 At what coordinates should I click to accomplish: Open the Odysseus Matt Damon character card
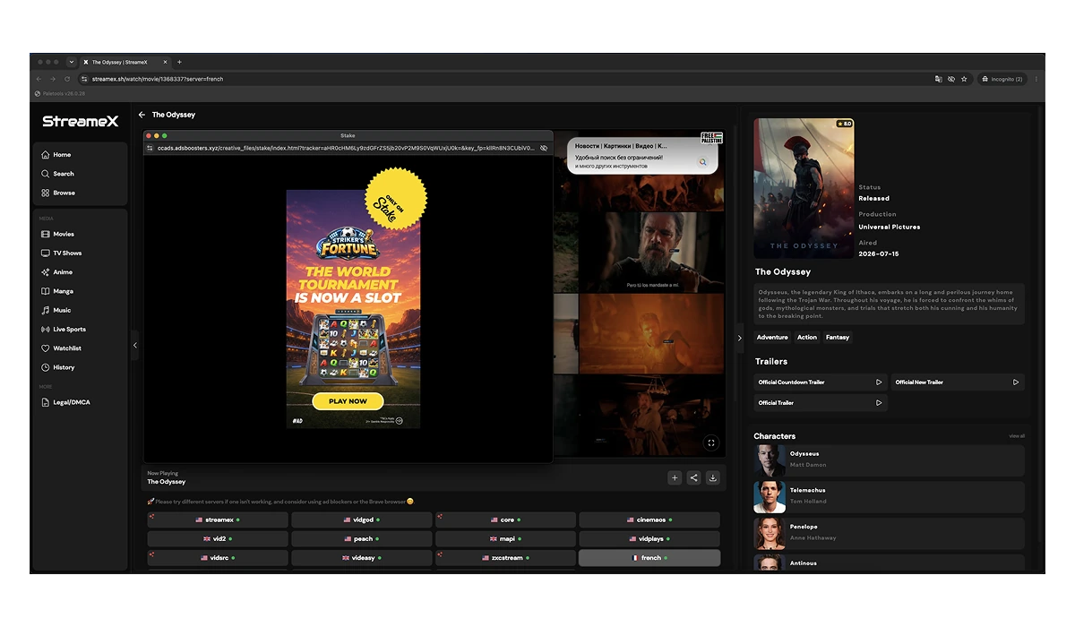point(889,460)
